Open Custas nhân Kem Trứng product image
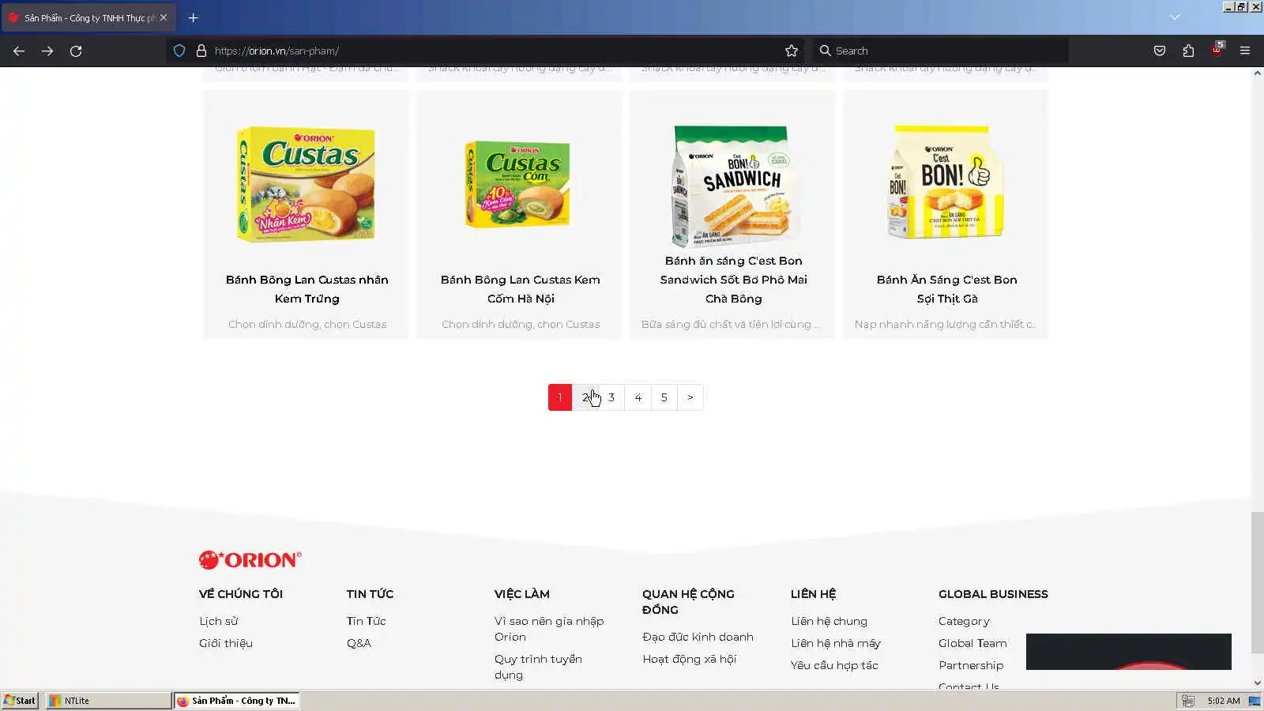Screen dimensions: 1264x711 (x=307, y=184)
